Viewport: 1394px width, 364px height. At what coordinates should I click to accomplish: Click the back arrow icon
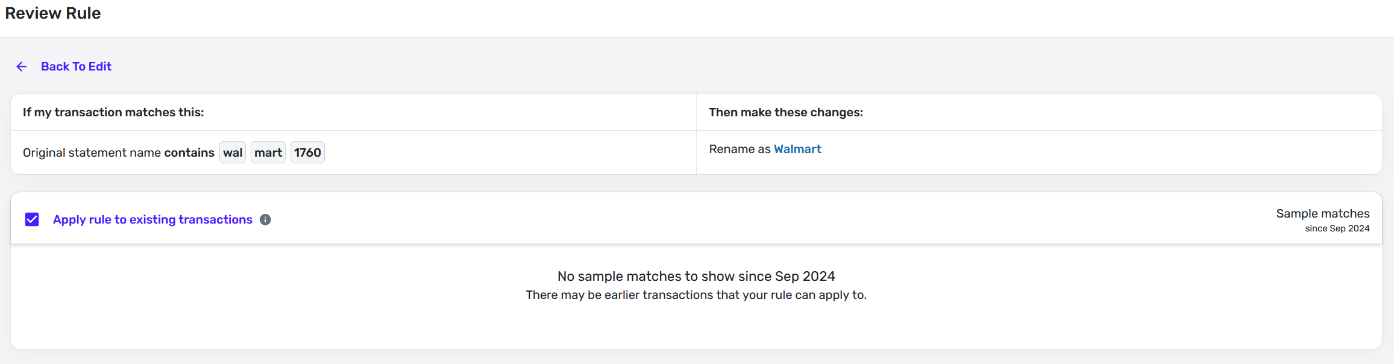click(x=22, y=67)
